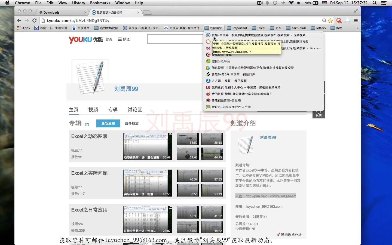This screenshot has height=245, width=392.
Task: Click the Time Machine icon in the menu bar
Action: (x=275, y=3)
